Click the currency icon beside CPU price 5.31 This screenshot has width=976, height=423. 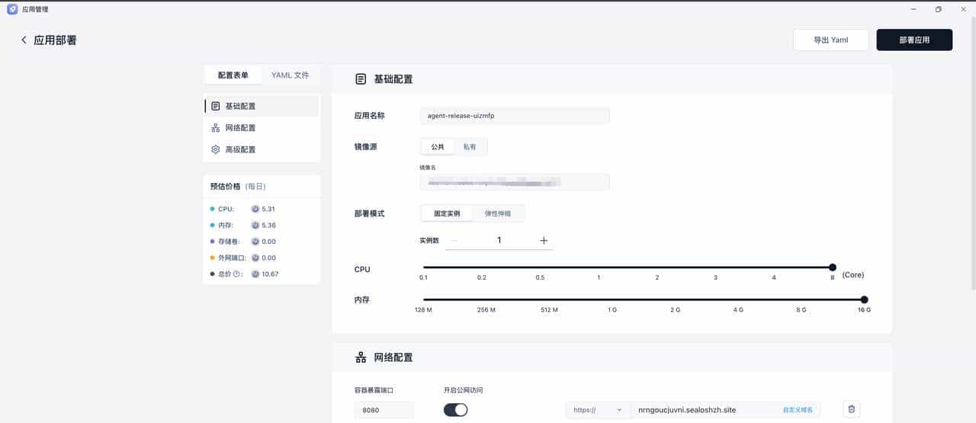pyautogui.click(x=255, y=209)
